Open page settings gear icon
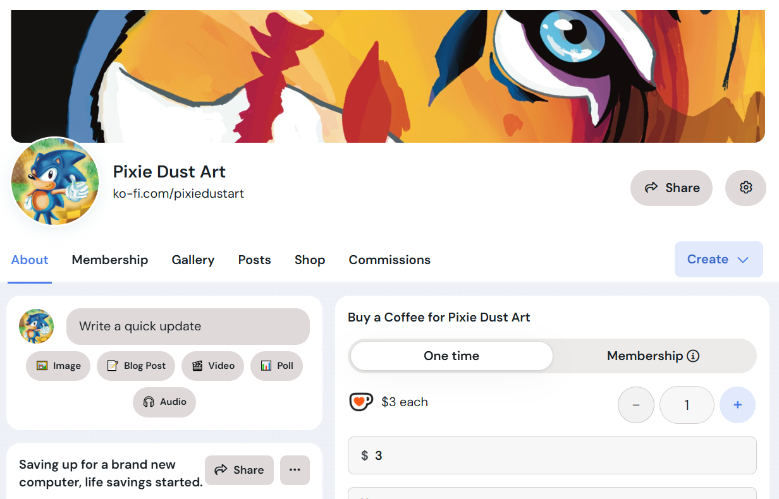This screenshot has height=499, width=779. click(745, 188)
